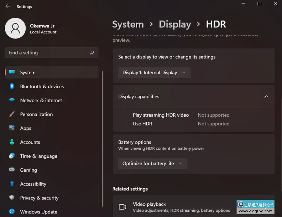The image size is (282, 217).
Task: Click the Personalization brush icon
Action: click(12, 114)
